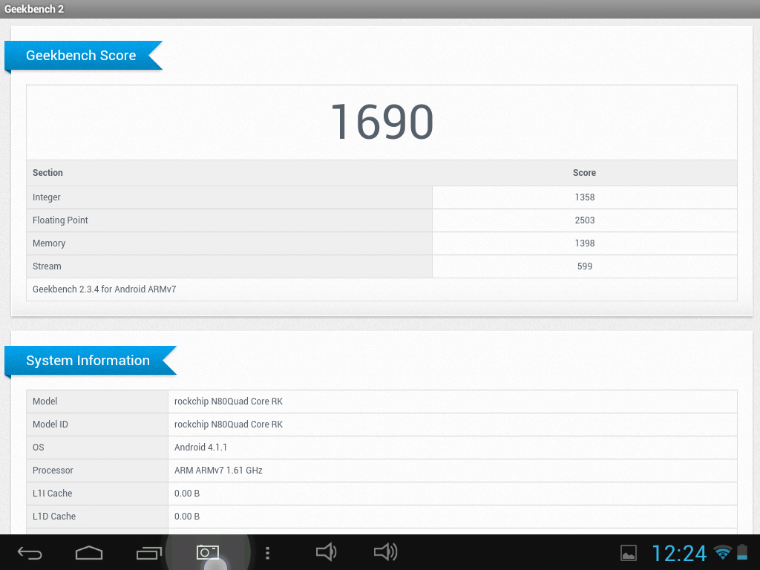Select the Model value rockchip N80Quad Core RK

[229, 402]
